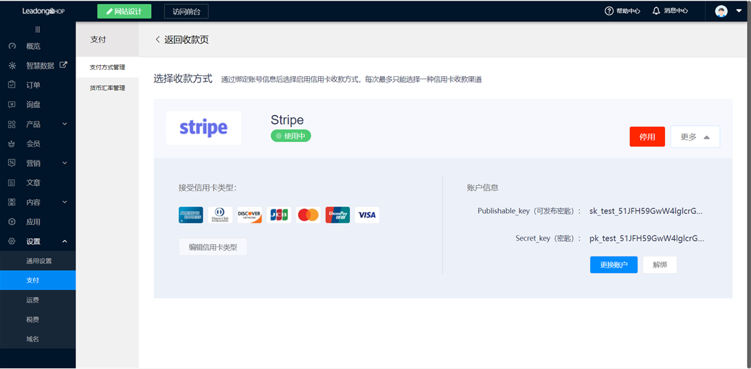Click the Stripe logo thumbnail
The height and width of the screenshot is (369, 751).
point(203,128)
